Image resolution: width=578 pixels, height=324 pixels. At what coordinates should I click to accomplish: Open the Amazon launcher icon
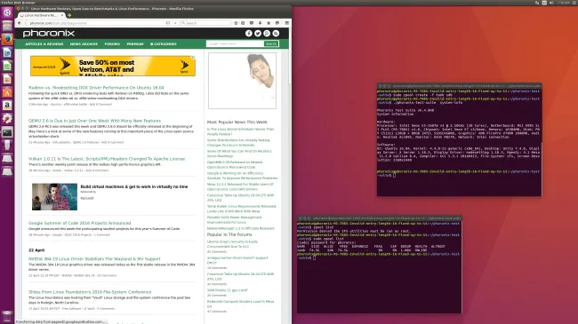tap(7, 106)
